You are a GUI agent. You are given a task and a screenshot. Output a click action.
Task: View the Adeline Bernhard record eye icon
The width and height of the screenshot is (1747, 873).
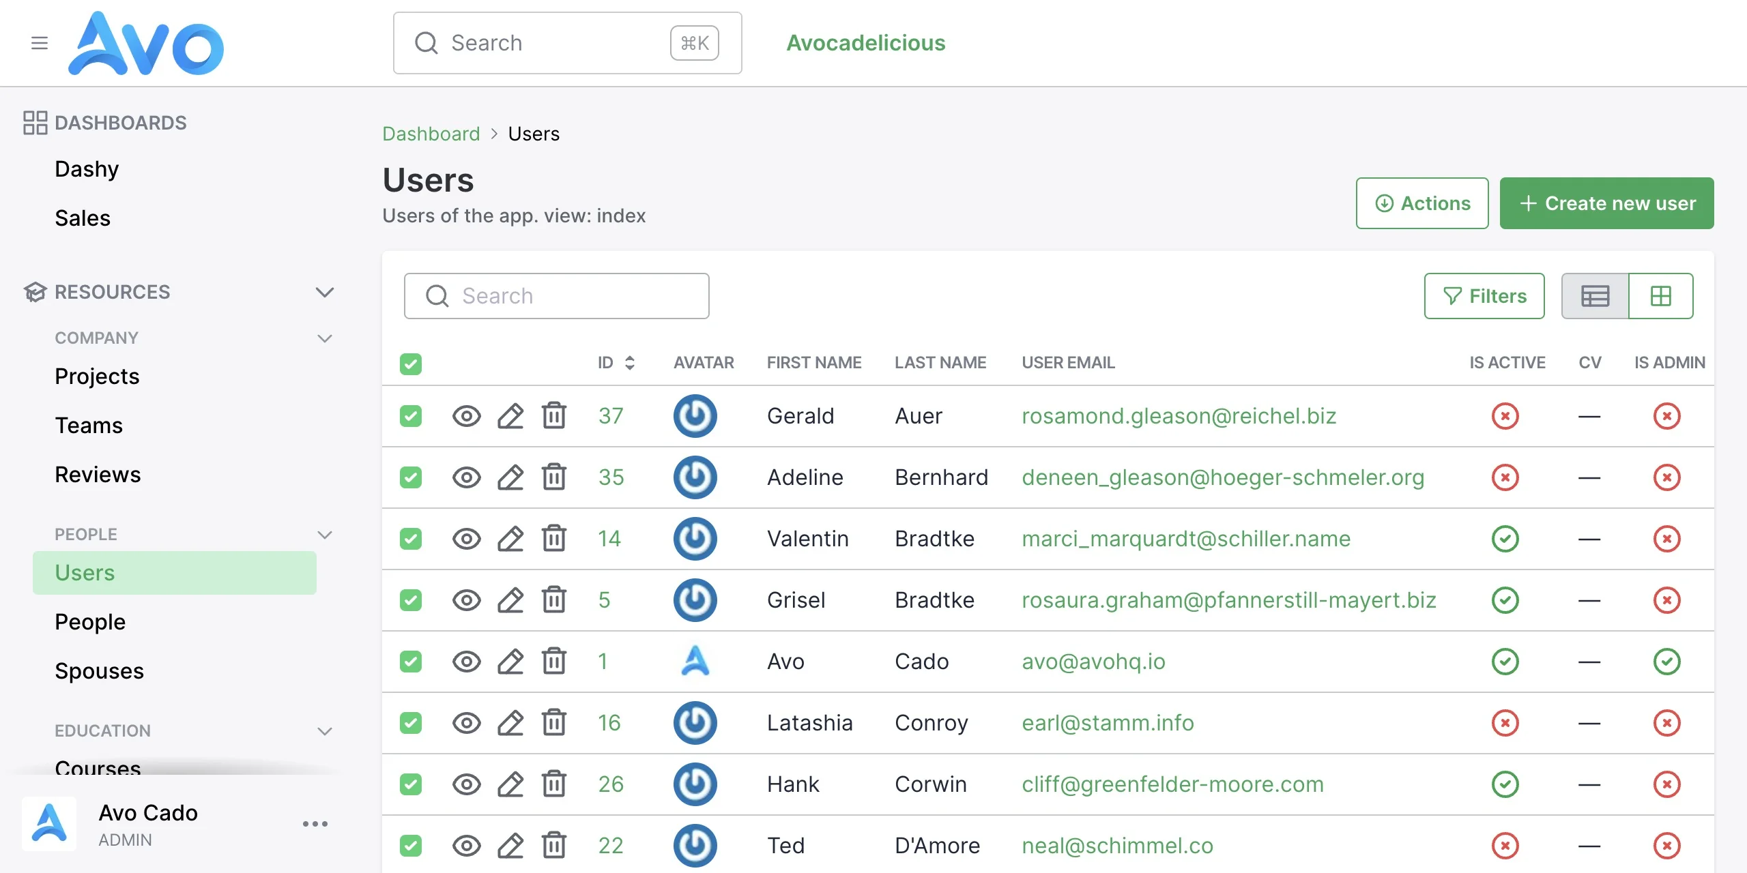[x=467, y=477]
